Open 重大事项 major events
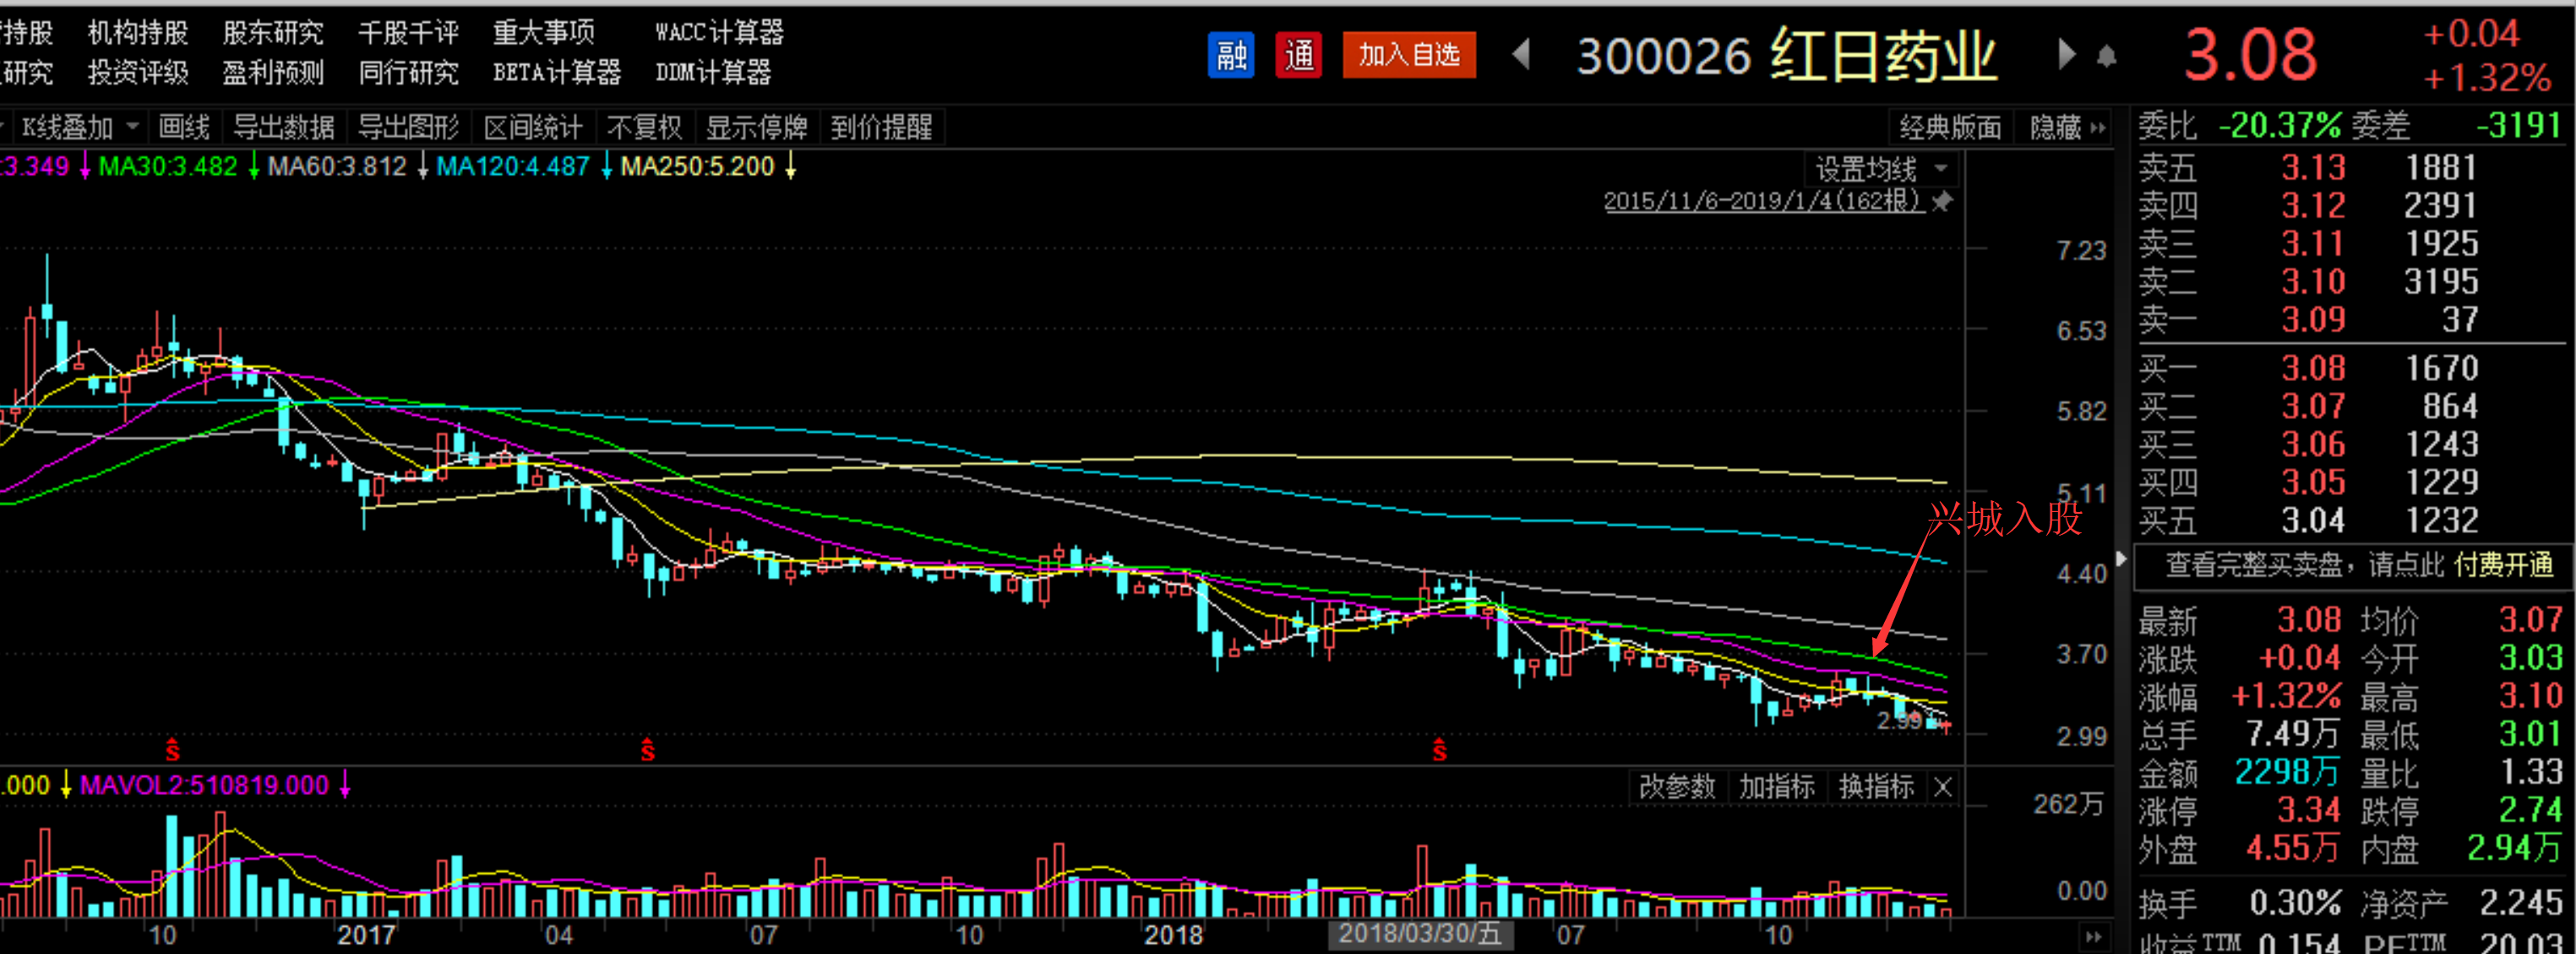 [x=543, y=33]
